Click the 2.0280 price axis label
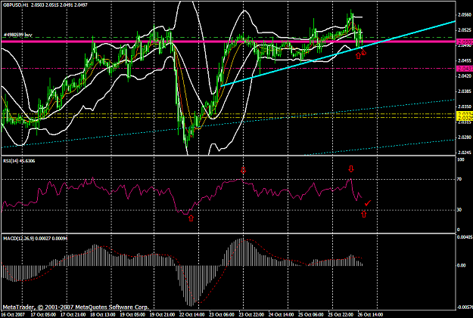 465,137
